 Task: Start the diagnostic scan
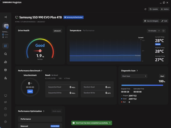tap(162, 76)
